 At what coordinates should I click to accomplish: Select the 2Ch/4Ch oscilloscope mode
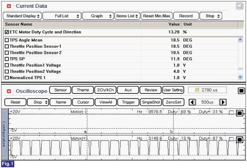click(105, 90)
